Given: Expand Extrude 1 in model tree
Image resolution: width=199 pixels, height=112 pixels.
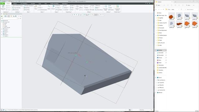Looking at the screenshot, I should (x=2, y=29).
